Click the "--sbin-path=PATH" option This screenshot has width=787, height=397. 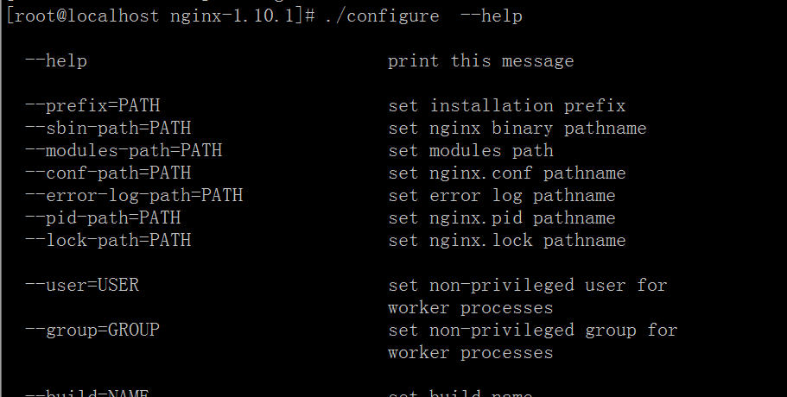point(108,129)
